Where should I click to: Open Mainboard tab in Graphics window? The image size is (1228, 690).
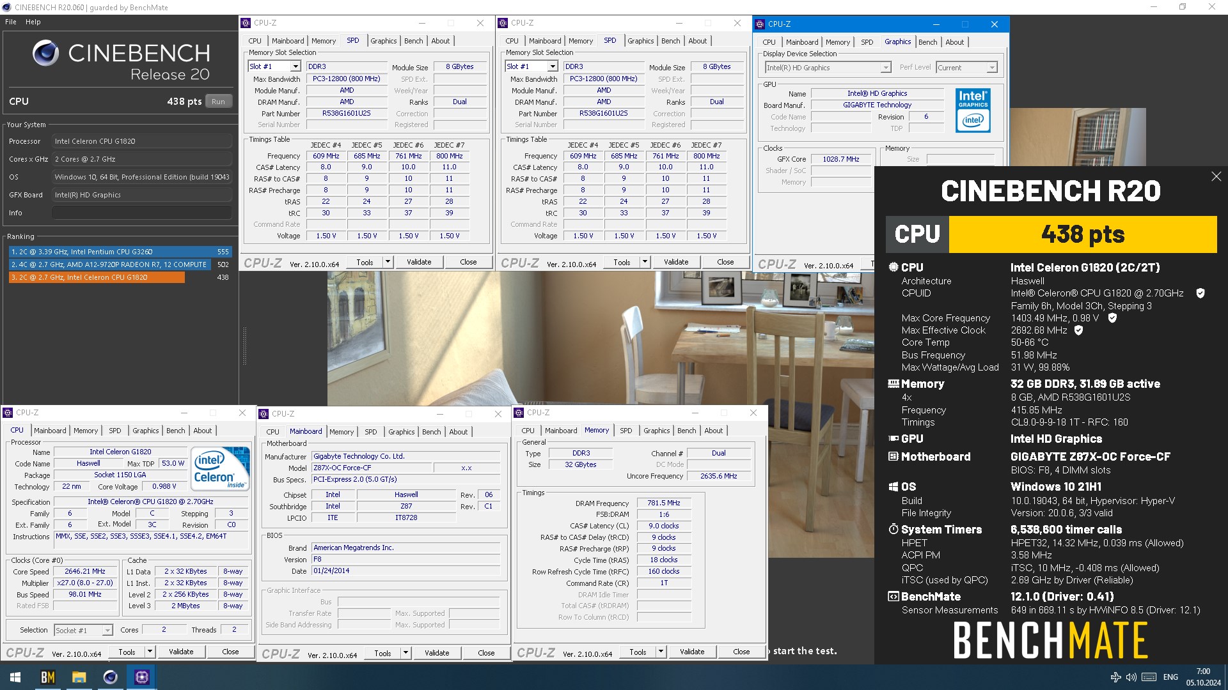pyautogui.click(x=802, y=42)
